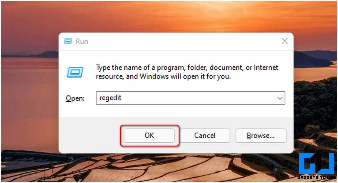
Task: Close the Run dialog with X
Action: click(284, 41)
